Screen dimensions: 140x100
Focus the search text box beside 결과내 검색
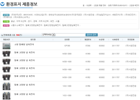(70, 35)
